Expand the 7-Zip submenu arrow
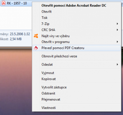The image size is (123, 115). click(x=117, y=24)
